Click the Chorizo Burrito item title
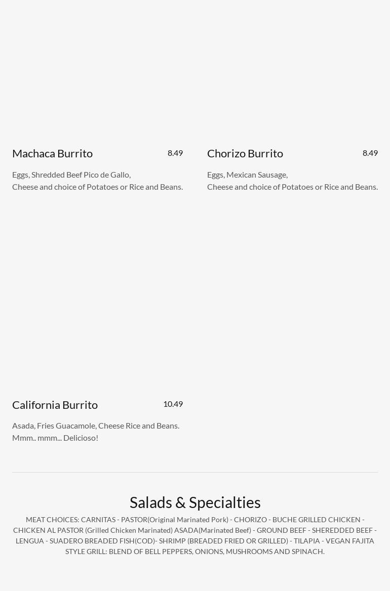Screen dimensions: 390x591 pos(245,153)
